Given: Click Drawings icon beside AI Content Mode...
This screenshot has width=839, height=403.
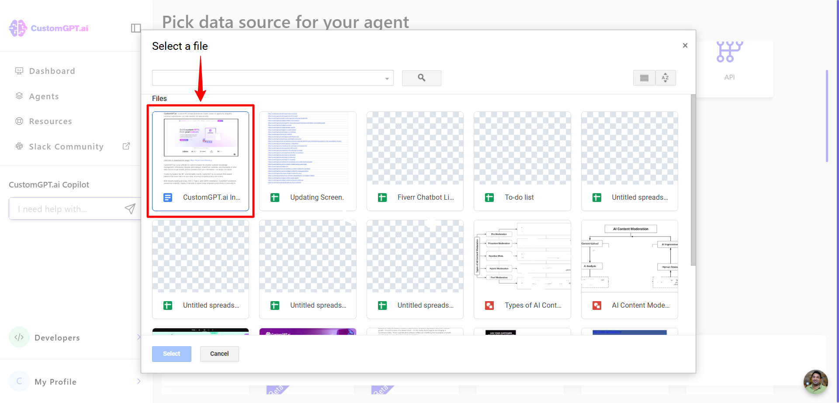Looking at the screenshot, I should coord(596,306).
